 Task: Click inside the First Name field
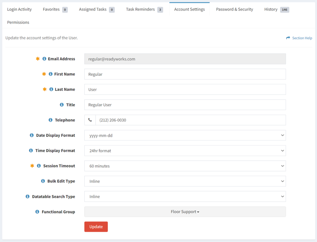tap(185, 74)
